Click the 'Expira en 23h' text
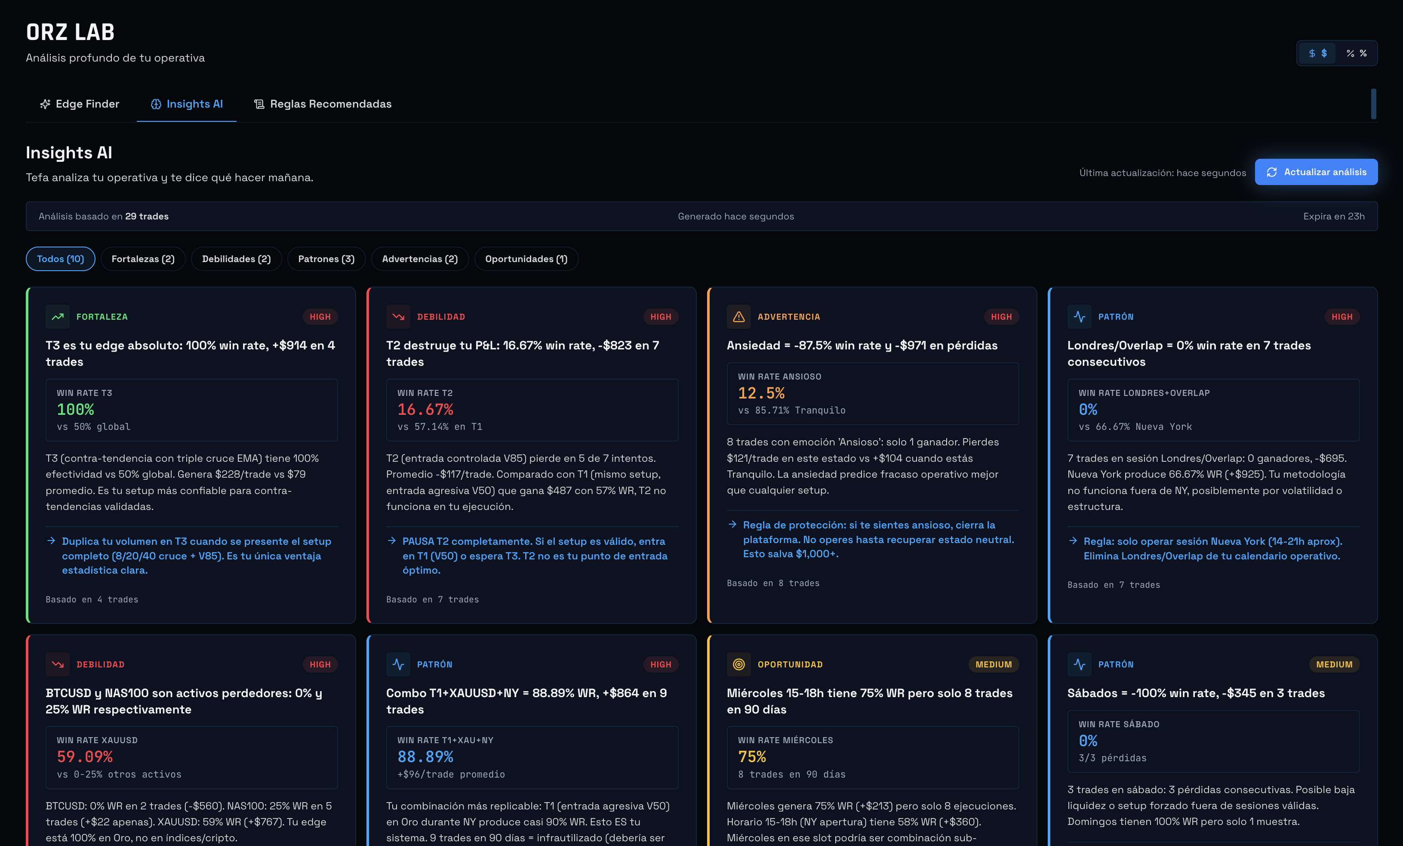The width and height of the screenshot is (1403, 846). point(1333,216)
